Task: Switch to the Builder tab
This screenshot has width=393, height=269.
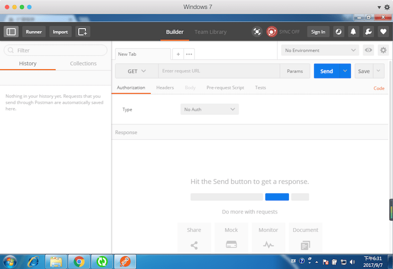Action: [x=175, y=32]
